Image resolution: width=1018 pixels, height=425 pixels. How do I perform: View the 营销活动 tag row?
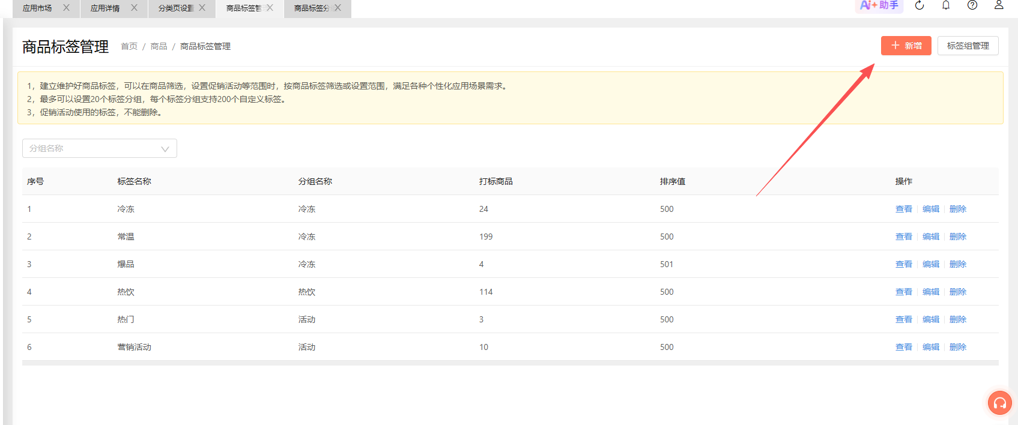pos(903,347)
